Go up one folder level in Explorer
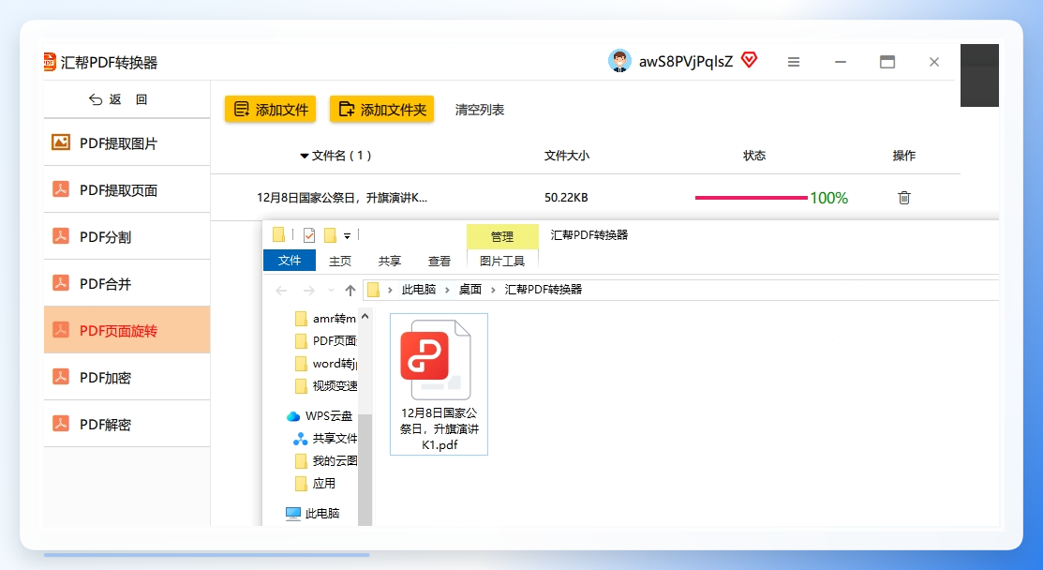The width and height of the screenshot is (1043, 570). point(350,290)
